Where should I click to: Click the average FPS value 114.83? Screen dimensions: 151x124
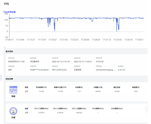coord(41,92)
